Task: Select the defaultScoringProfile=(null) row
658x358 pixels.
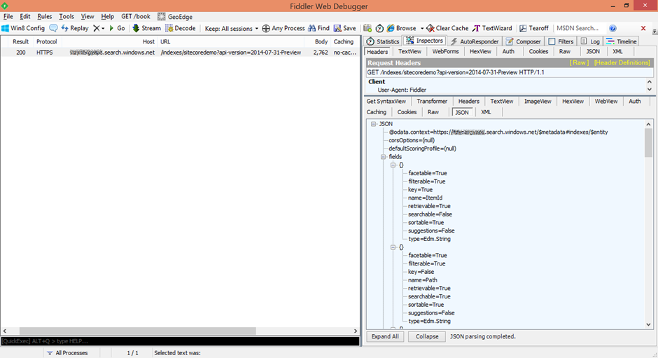Action: tap(422, 149)
